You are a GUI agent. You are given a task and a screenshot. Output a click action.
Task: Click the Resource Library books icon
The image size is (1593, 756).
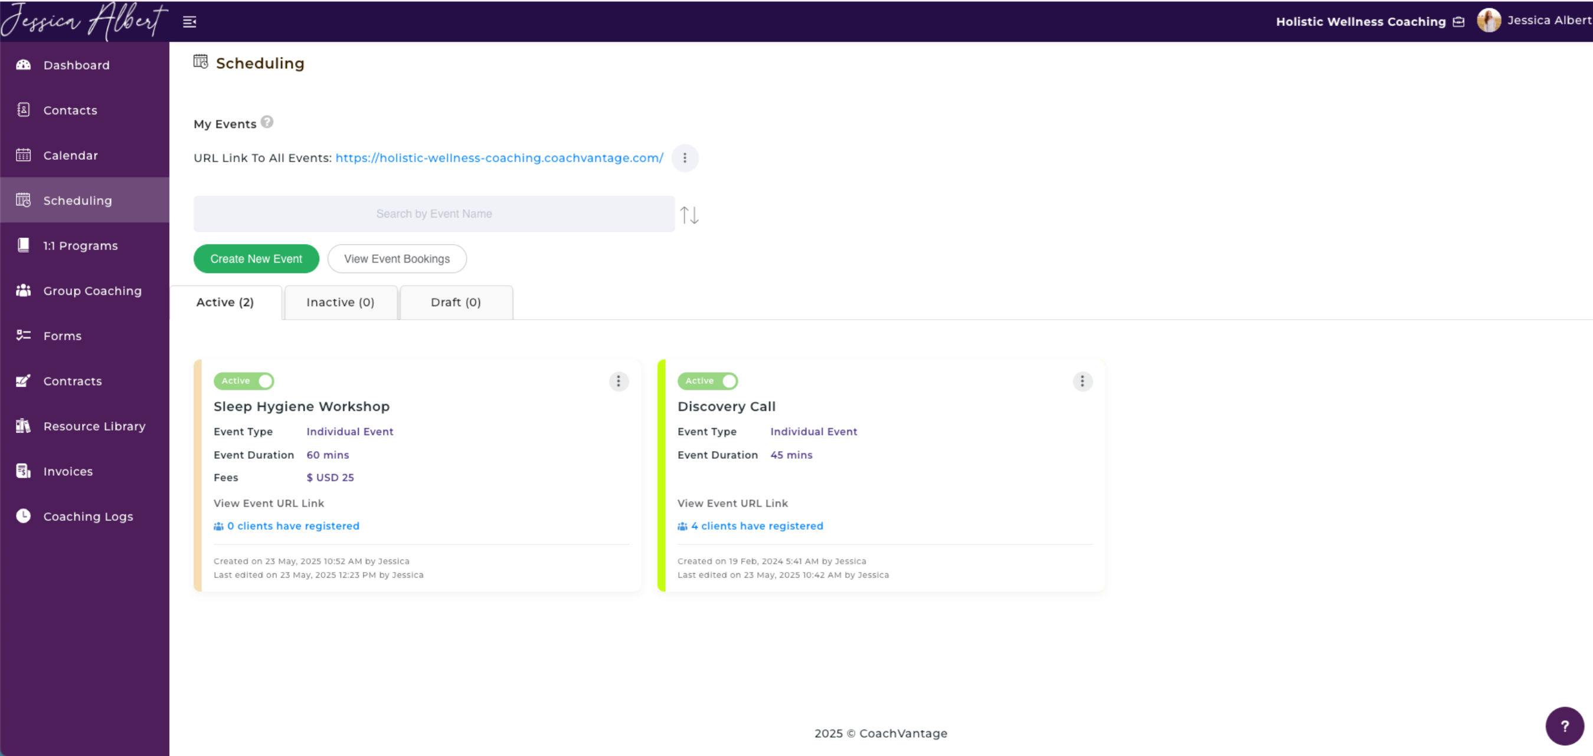[x=24, y=426]
